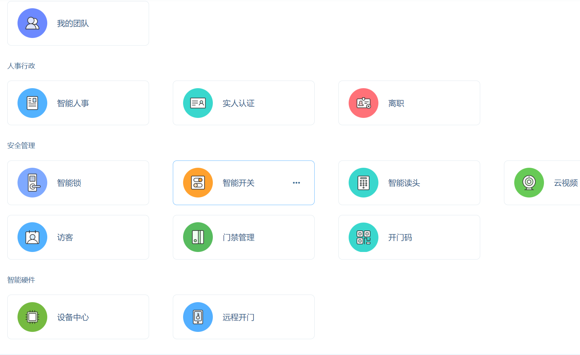Open the 智能人事 card

pyautogui.click(x=78, y=103)
